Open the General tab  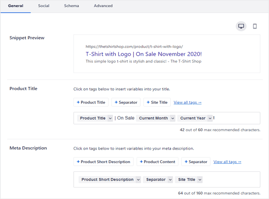16,6
